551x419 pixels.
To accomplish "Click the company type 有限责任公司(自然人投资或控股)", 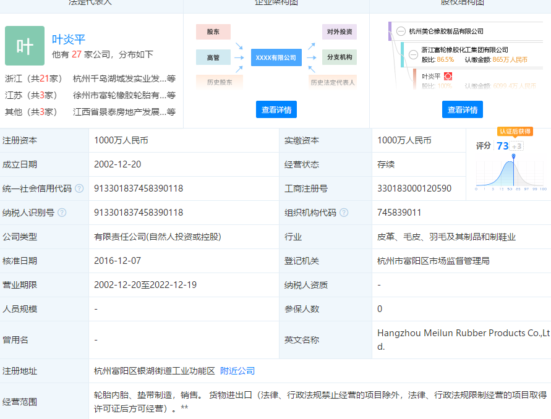I will tap(158, 237).
